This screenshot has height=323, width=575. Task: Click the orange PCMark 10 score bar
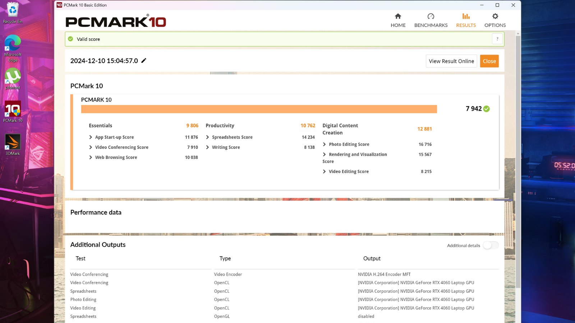coord(259,109)
